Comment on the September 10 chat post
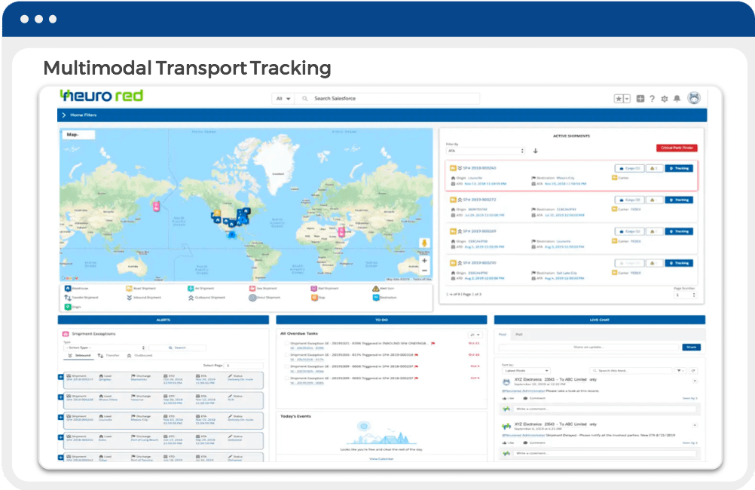 coord(534,399)
